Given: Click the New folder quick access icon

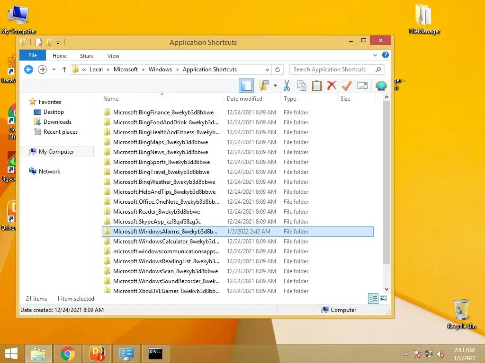Looking at the screenshot, I should [49, 43].
